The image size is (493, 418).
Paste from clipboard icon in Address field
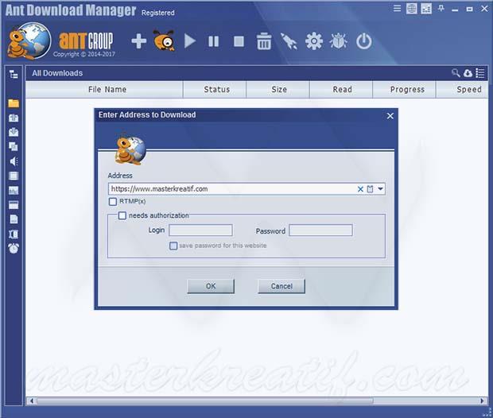click(x=371, y=189)
